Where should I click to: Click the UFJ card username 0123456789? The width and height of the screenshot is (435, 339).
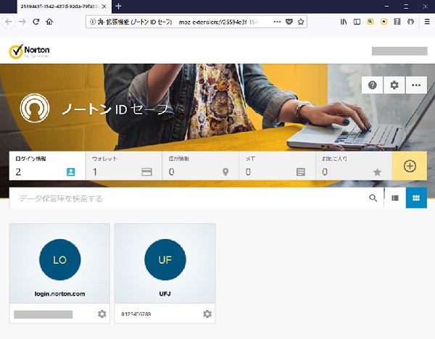pos(136,314)
